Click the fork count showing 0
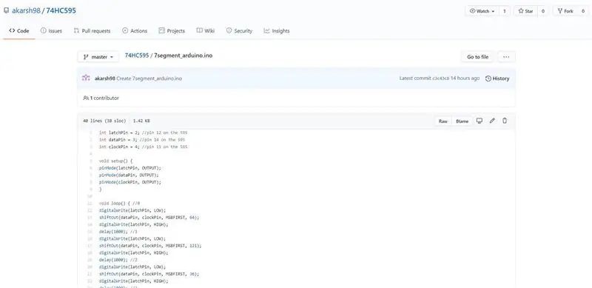 583,11
